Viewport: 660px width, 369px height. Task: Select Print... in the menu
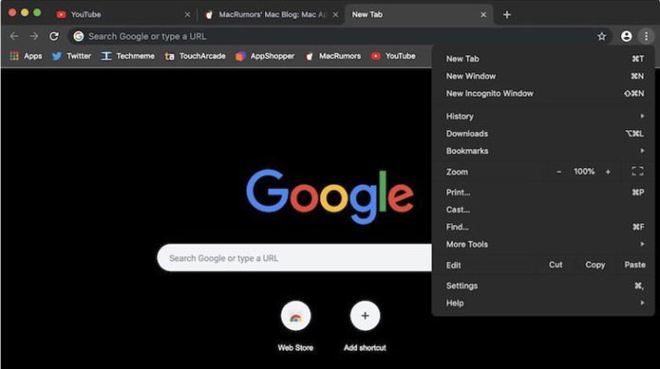(546, 192)
